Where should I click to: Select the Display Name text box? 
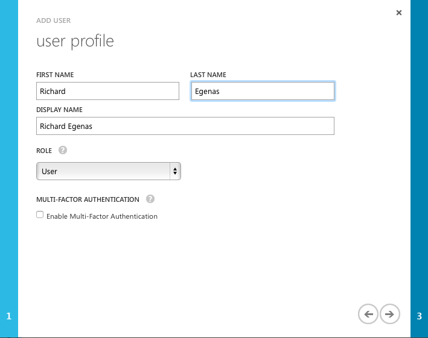click(x=185, y=126)
